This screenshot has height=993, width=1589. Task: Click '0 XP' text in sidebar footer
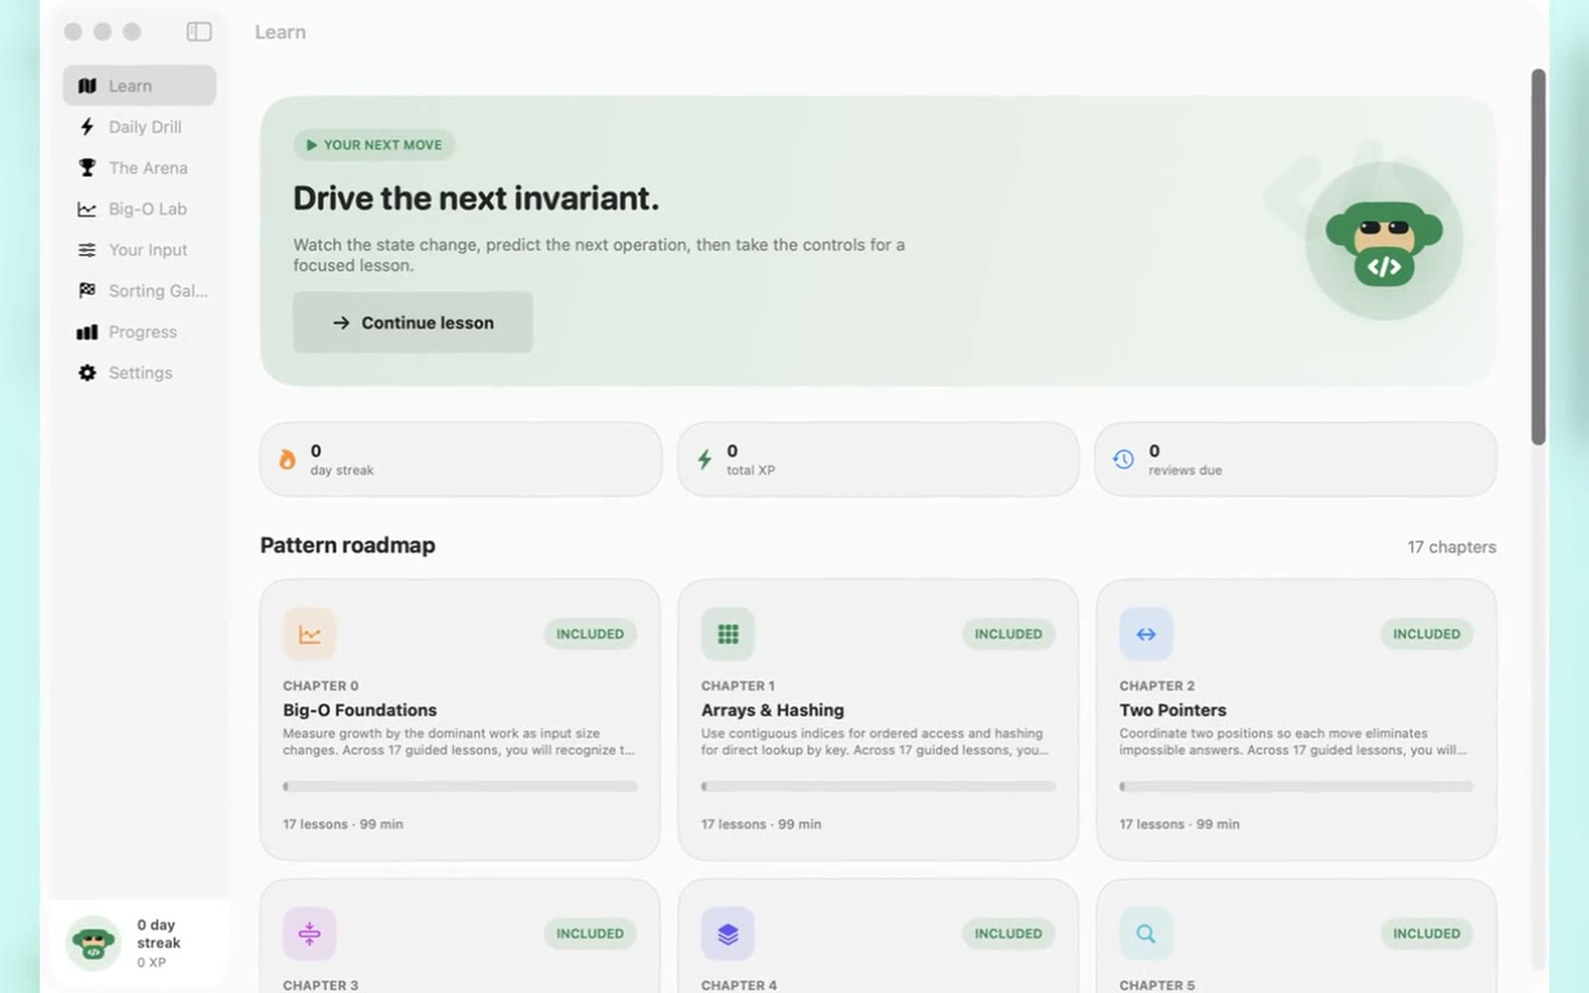pos(151,962)
